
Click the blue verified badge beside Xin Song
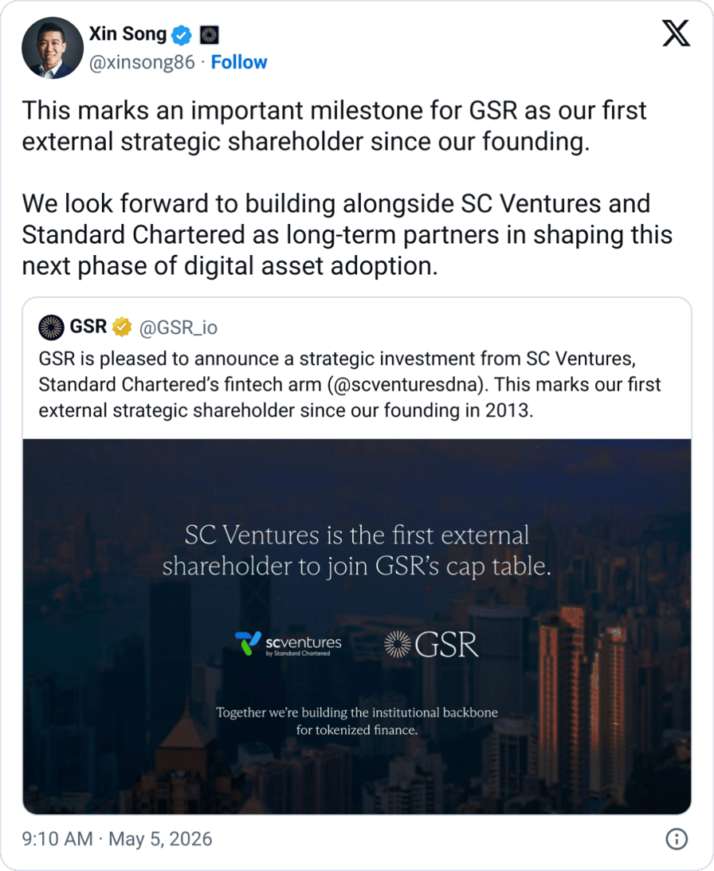(x=181, y=35)
